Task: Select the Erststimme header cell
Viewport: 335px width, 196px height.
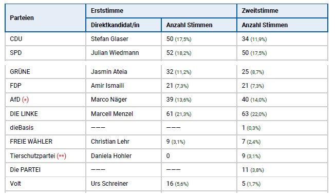Action: click(161, 11)
